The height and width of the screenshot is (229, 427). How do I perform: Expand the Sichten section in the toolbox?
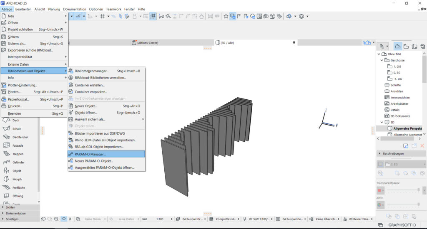pyautogui.click(x=20, y=207)
